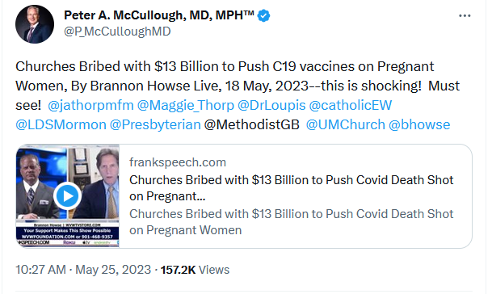Open the @jathorpmfm mention
The image size is (492, 294).
[90, 106]
